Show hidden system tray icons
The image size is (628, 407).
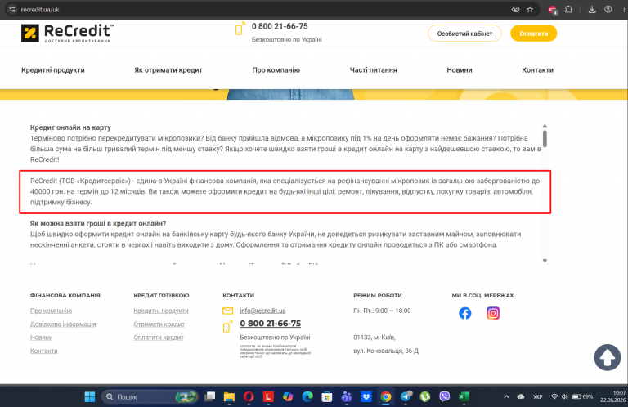506,396
